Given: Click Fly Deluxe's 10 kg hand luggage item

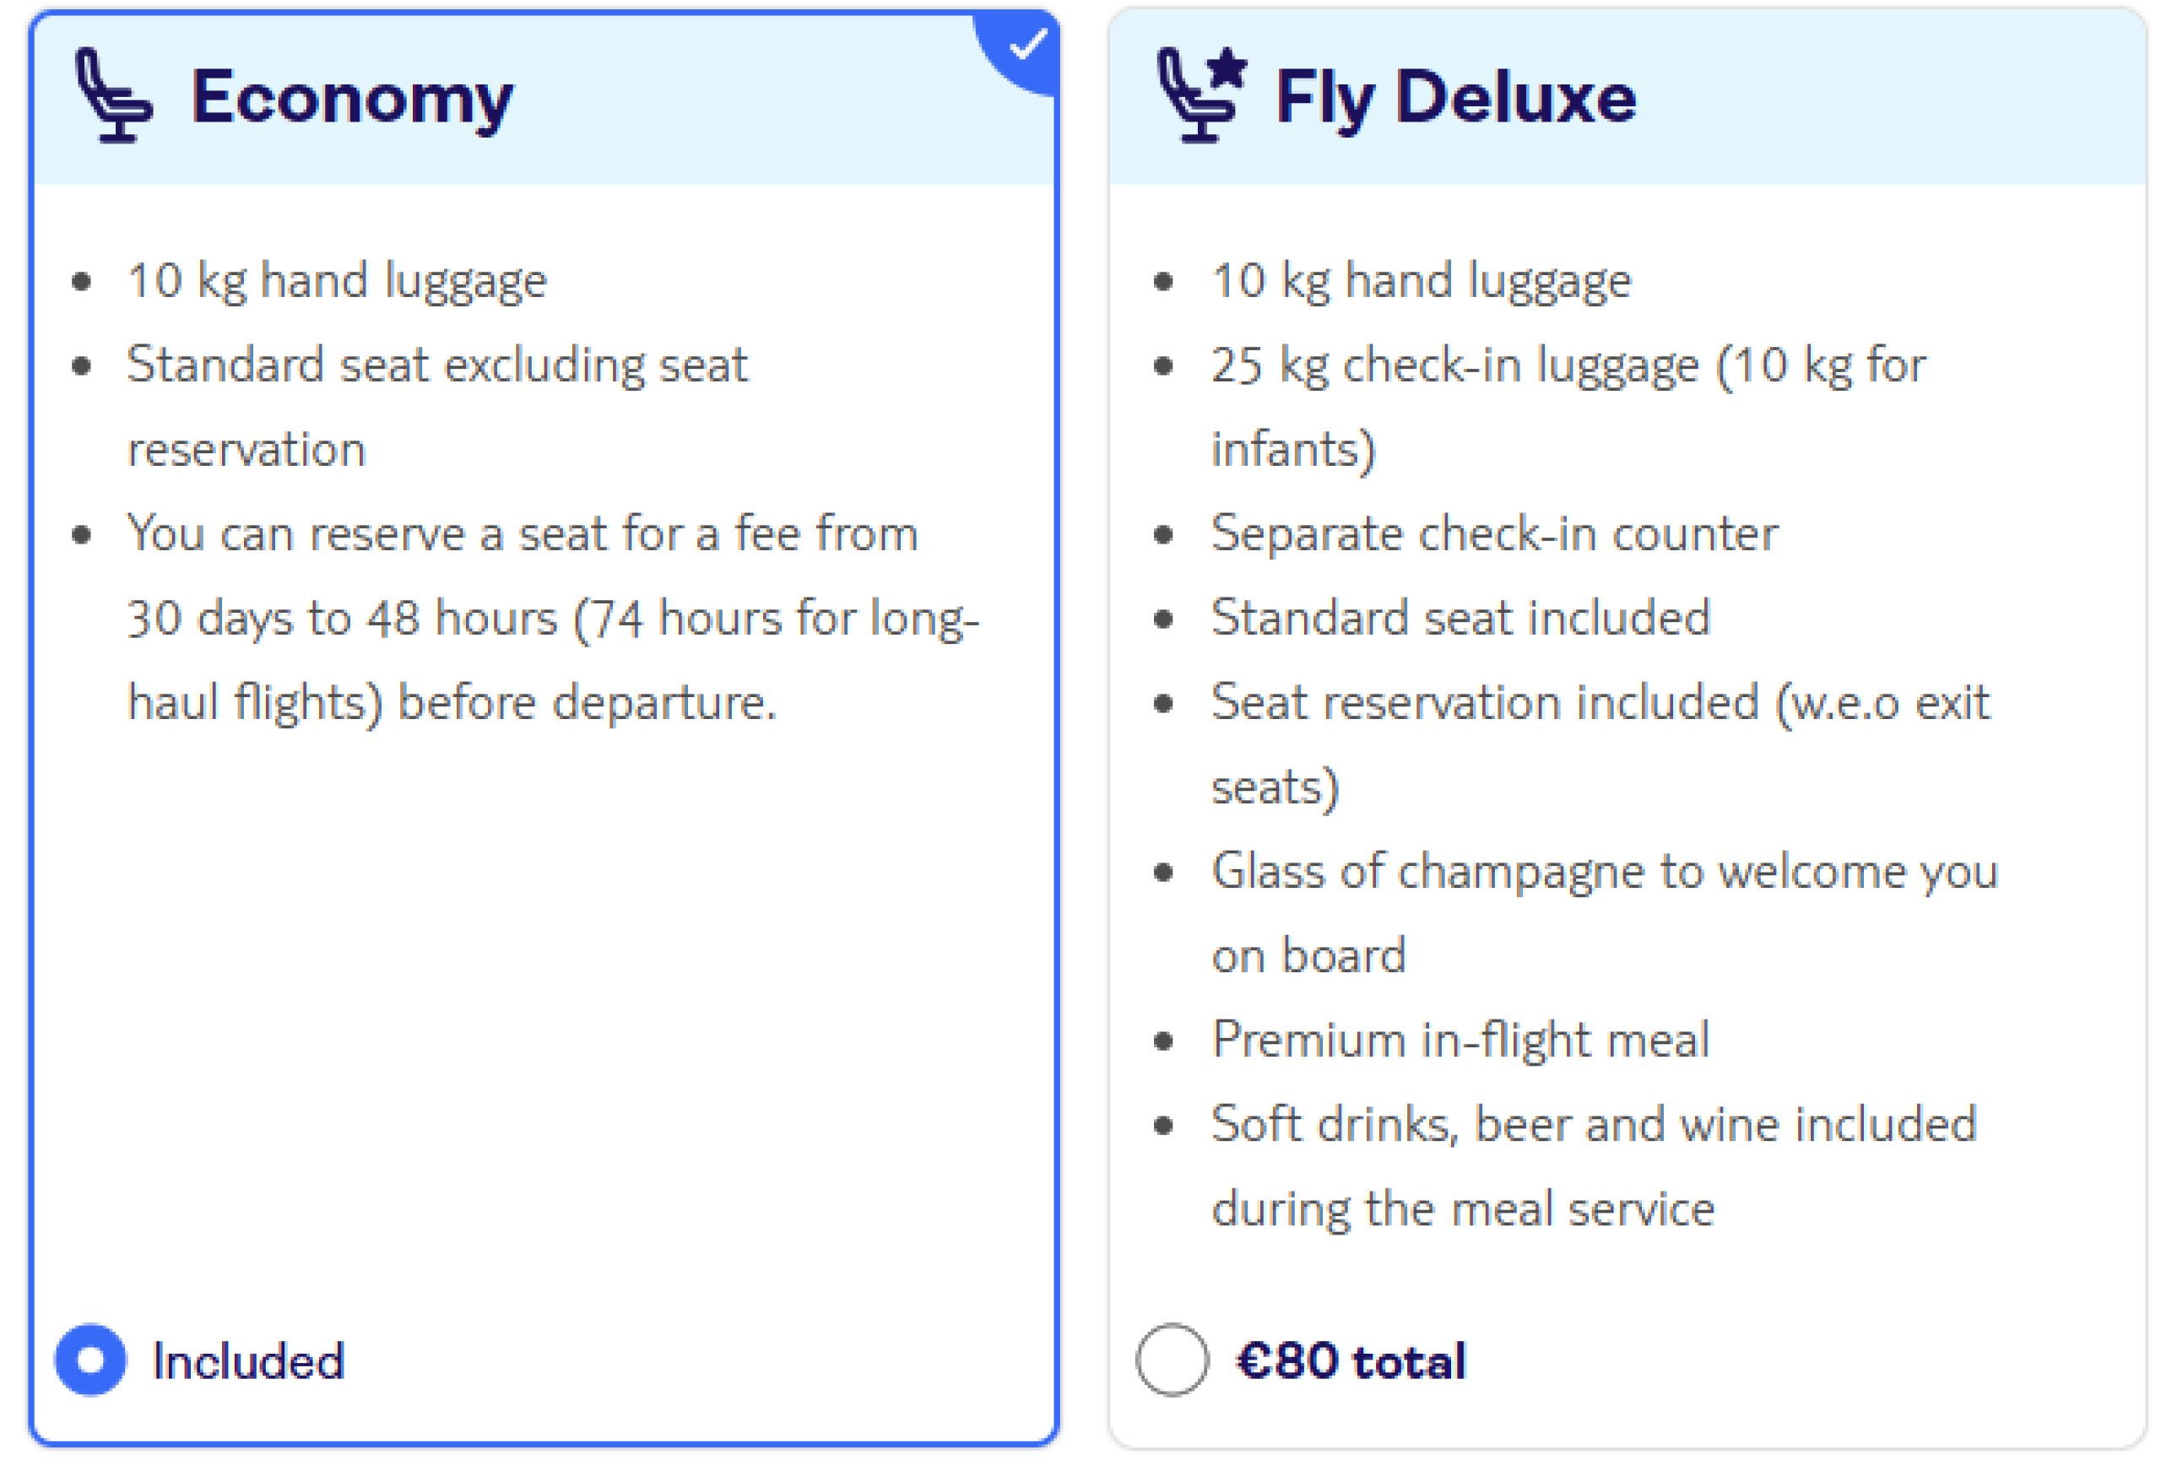Looking at the screenshot, I should [x=1421, y=281].
